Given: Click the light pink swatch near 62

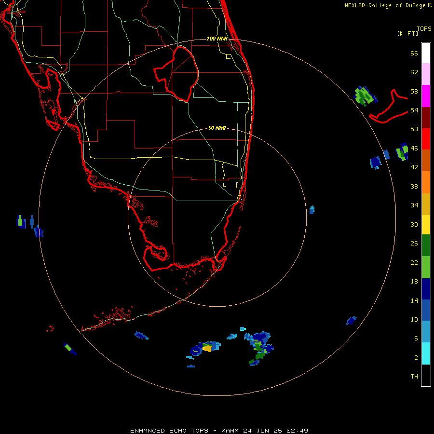Looking at the screenshot, I should [x=426, y=74].
